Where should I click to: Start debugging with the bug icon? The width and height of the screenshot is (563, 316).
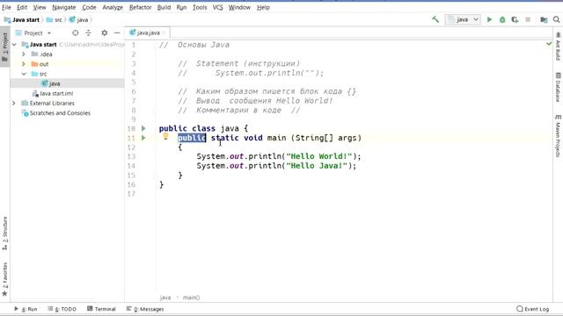pyautogui.click(x=502, y=19)
